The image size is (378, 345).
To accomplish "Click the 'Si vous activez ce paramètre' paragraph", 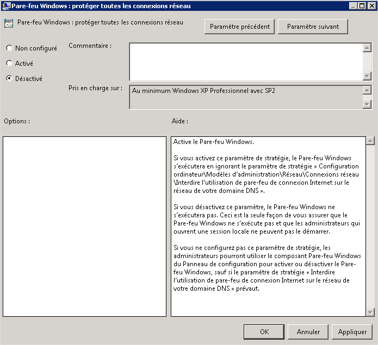I will tap(266, 174).
